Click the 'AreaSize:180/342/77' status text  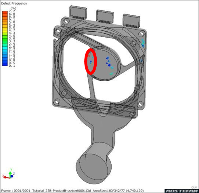109,191
